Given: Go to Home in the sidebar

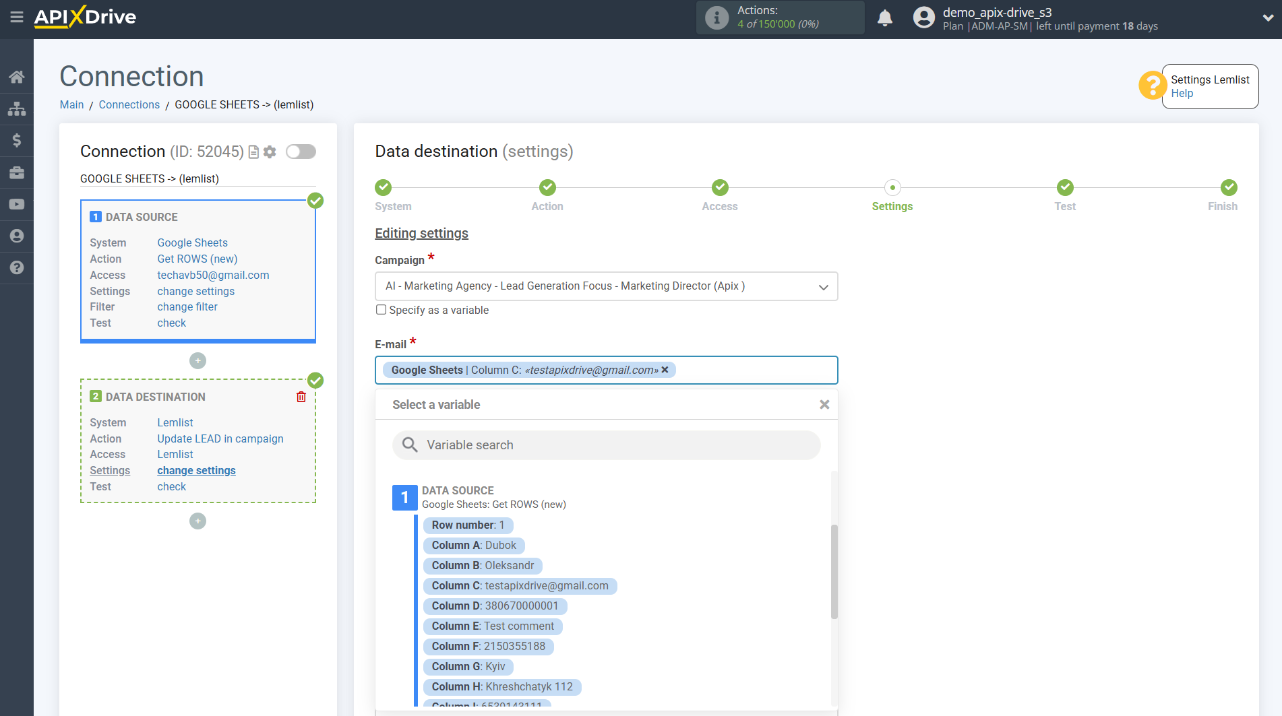Looking at the screenshot, I should point(17,77).
